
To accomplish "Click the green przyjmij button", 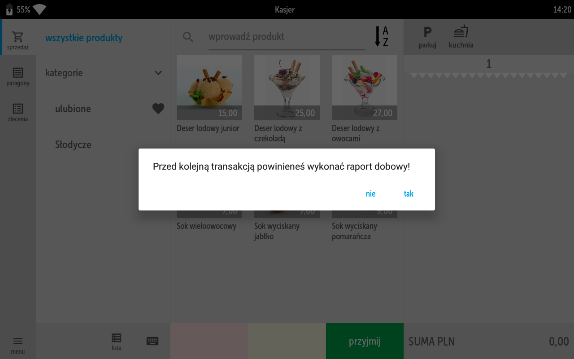I will (365, 341).
